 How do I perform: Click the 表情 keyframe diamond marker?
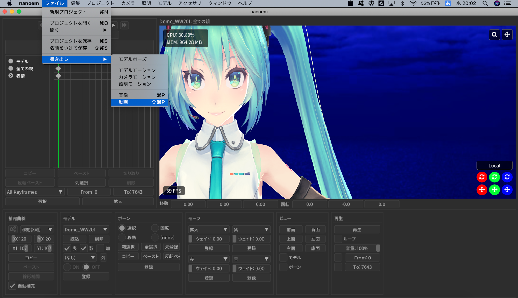click(x=59, y=76)
